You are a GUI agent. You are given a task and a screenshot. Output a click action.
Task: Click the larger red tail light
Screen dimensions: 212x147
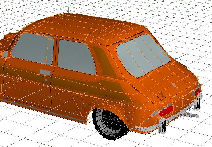(166, 111)
